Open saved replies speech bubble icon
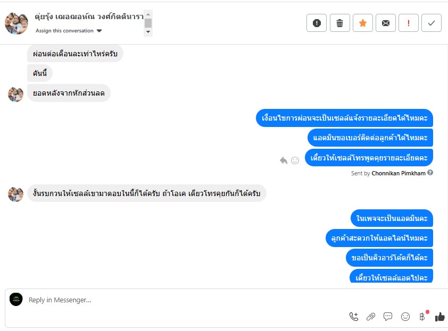This screenshot has width=448, height=331. [x=388, y=317]
